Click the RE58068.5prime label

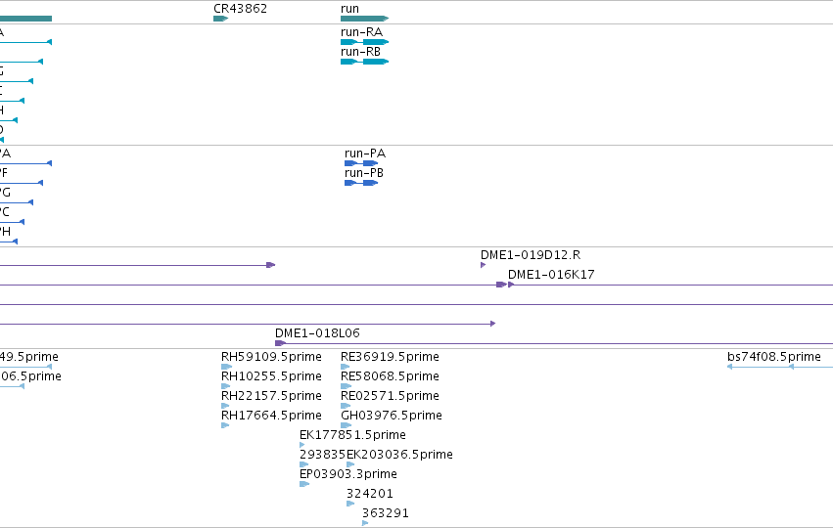[x=390, y=376]
